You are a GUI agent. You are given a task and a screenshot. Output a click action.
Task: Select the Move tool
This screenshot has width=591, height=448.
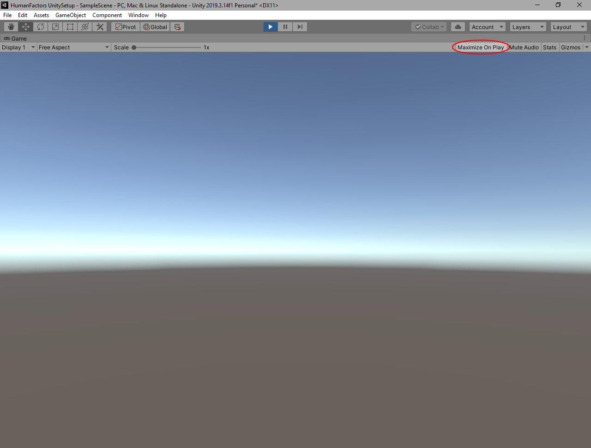tap(26, 27)
